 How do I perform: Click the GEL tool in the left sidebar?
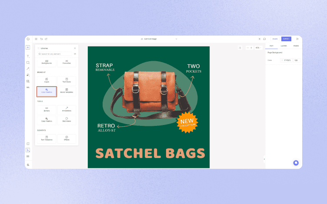pos(28,87)
